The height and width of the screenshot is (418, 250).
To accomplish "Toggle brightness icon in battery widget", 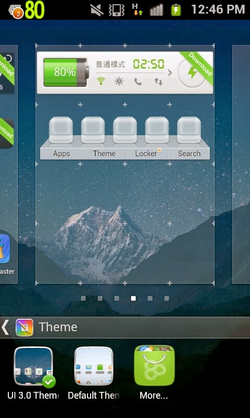I will click(x=119, y=82).
